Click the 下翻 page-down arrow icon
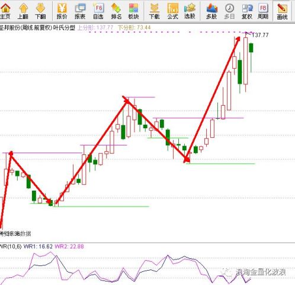 point(40,11)
